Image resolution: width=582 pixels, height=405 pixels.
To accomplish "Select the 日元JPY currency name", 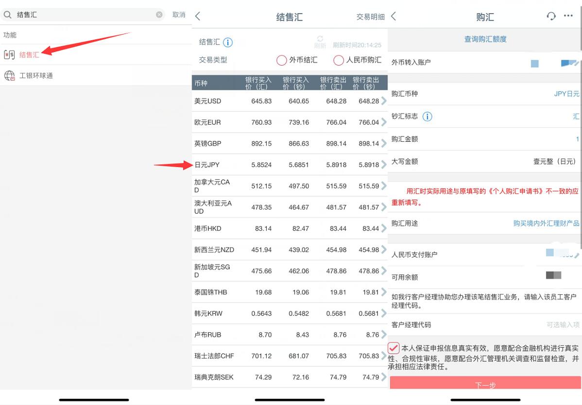I will click(207, 165).
